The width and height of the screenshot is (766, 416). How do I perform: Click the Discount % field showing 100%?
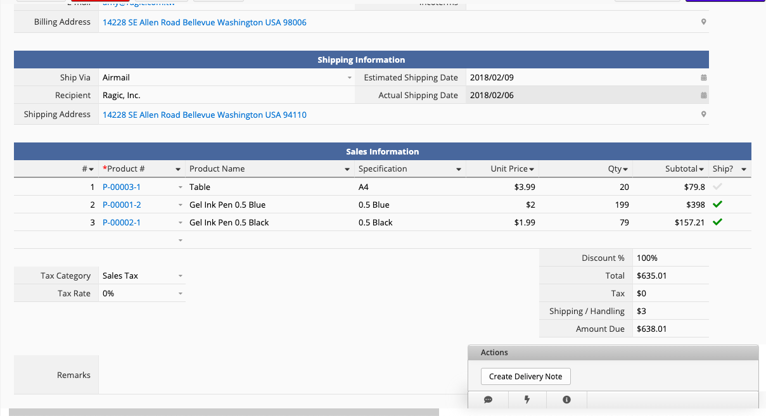click(670, 258)
